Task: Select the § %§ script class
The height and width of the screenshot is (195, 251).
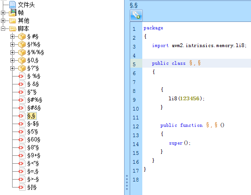Action: (x=34, y=76)
